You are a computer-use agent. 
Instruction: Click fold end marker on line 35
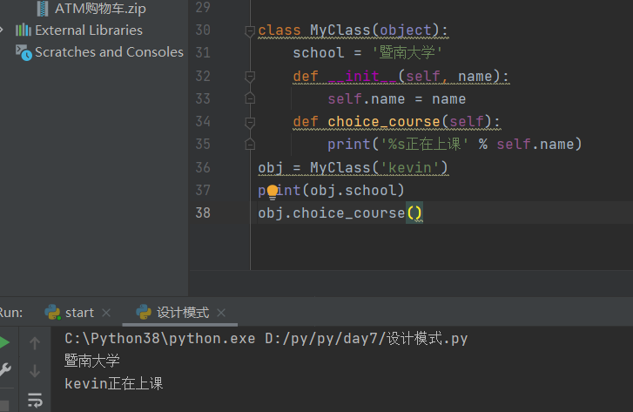point(250,144)
